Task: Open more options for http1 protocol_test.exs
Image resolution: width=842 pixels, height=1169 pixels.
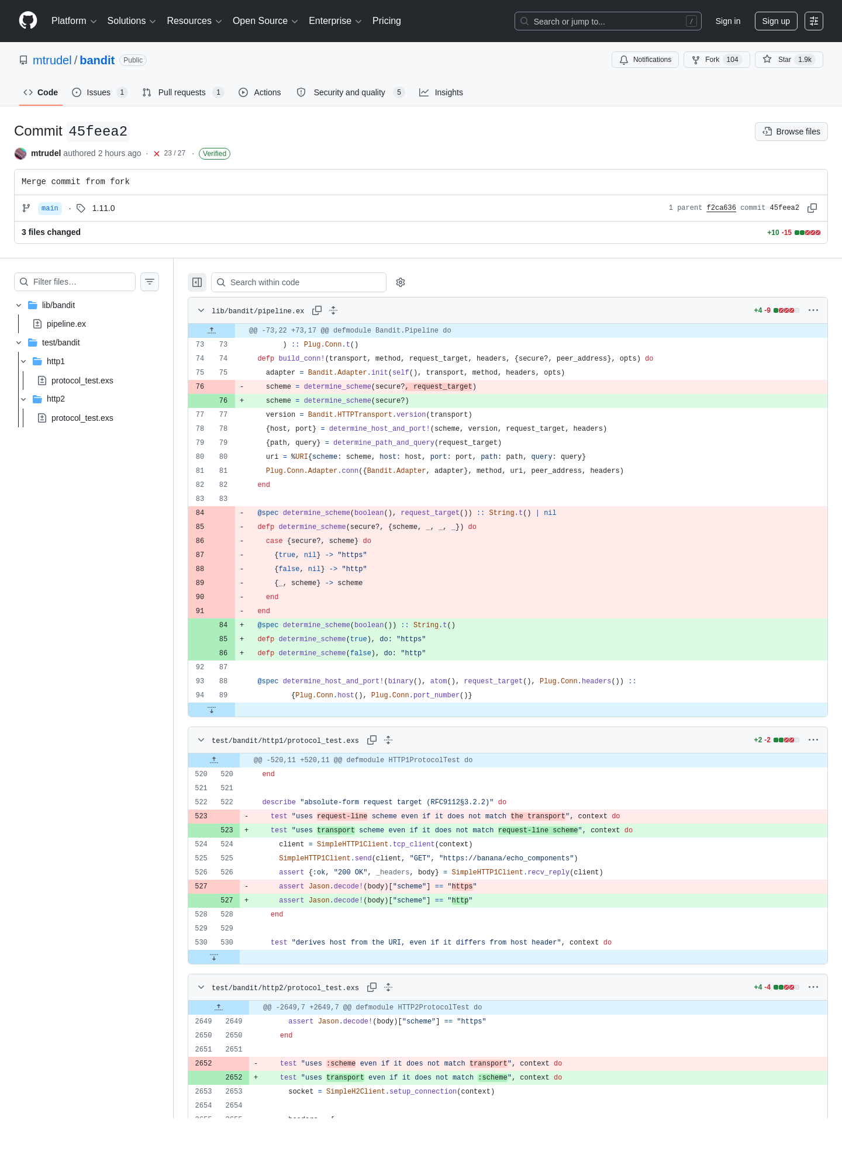Action: tap(813, 740)
